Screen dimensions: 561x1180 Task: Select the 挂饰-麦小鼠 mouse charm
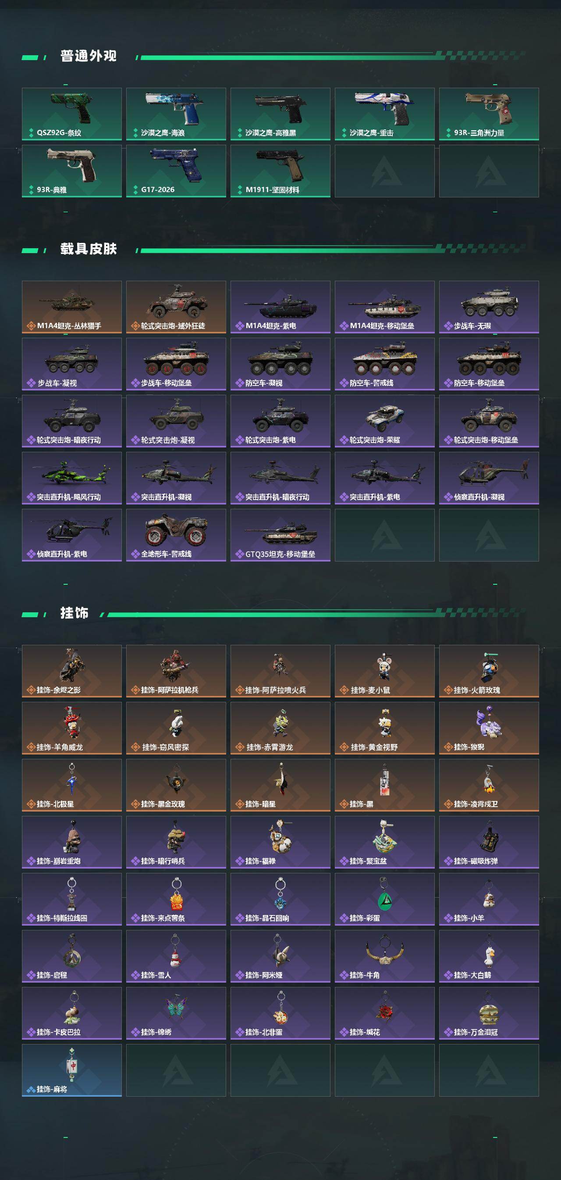point(385,671)
